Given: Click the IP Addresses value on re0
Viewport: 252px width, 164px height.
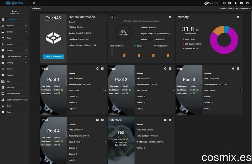Looking at the screenshot, I should click(x=156, y=142).
